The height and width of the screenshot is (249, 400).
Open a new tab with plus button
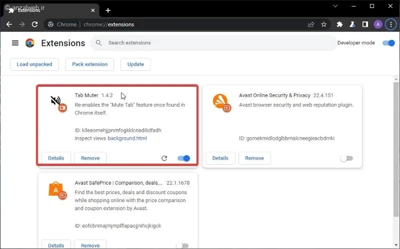pos(108,10)
